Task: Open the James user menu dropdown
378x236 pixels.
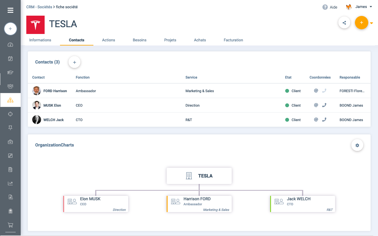Action: click(x=364, y=7)
